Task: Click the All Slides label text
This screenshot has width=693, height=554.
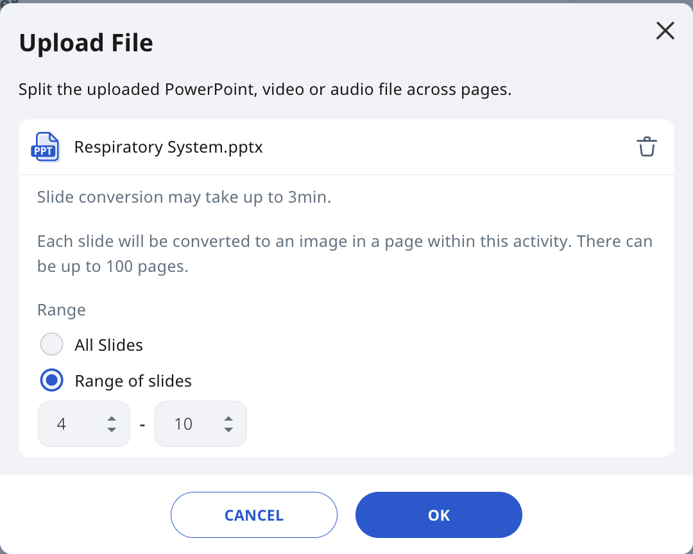Action: [x=108, y=344]
